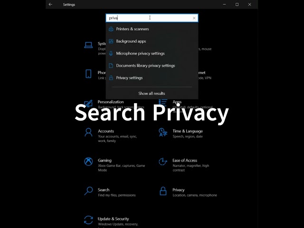Click 'Narrator, magnifier, high contrast' text
Viewport: 304px width, 228px height.
click(191, 168)
